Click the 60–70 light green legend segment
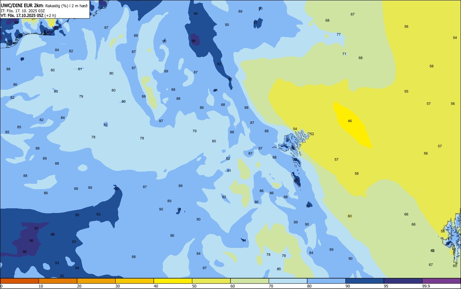This screenshot has width=461, height=289. pos(250,281)
